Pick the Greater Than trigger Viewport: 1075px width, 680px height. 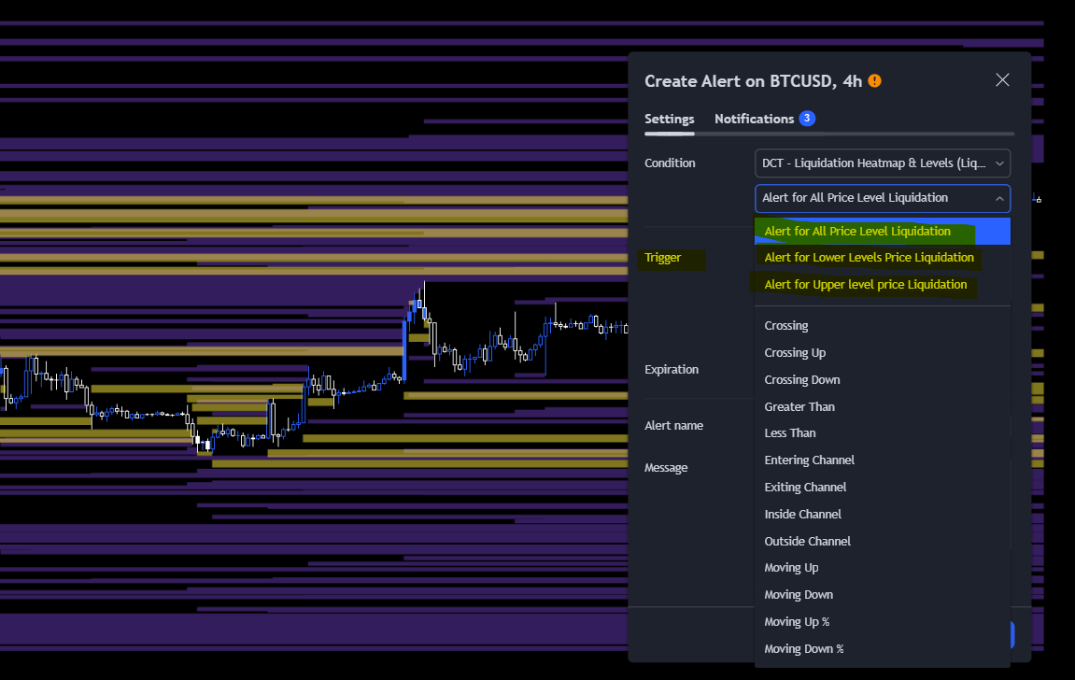pos(799,406)
